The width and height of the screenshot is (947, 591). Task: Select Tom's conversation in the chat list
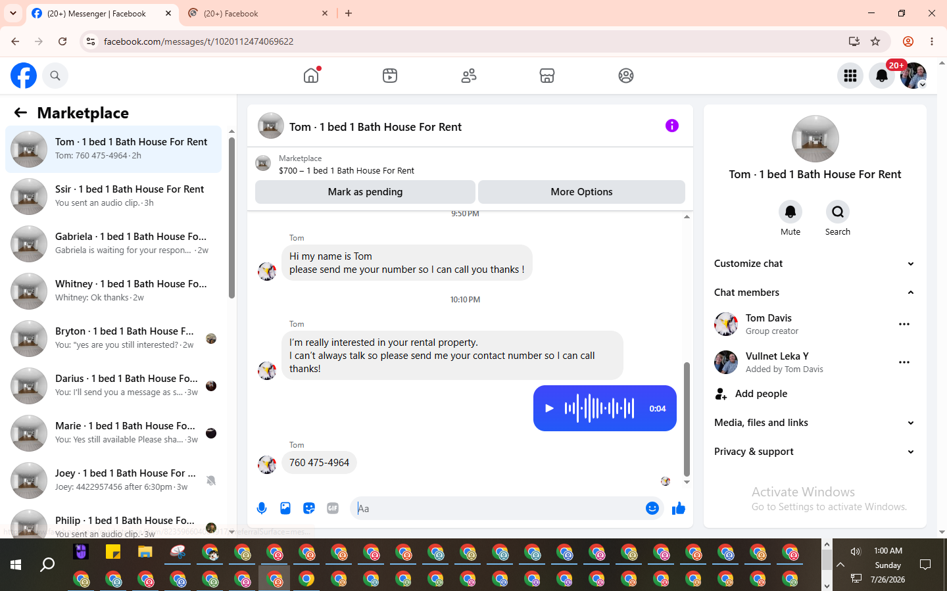[113, 149]
